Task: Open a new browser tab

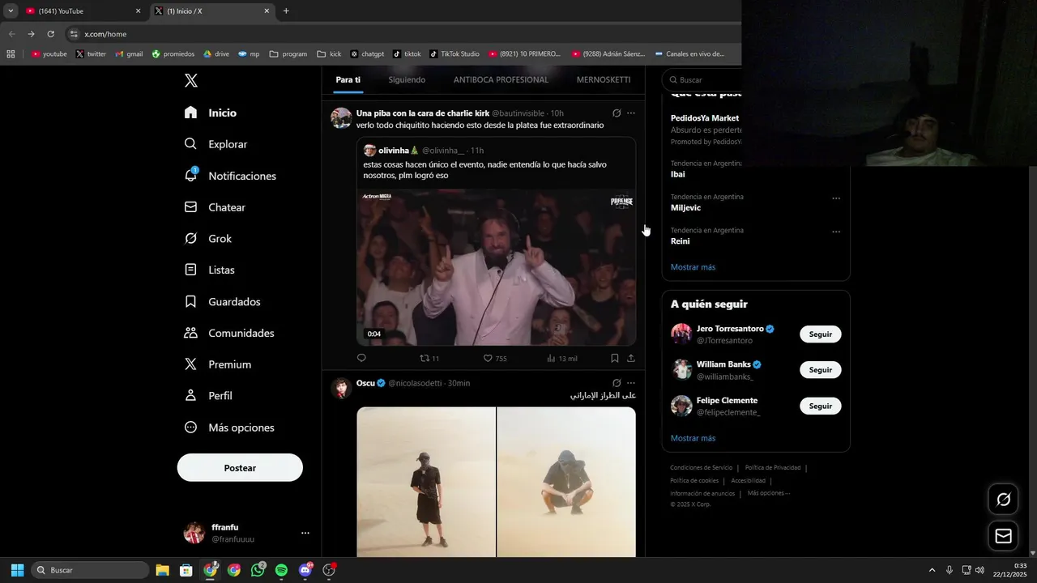Action: coord(286,11)
